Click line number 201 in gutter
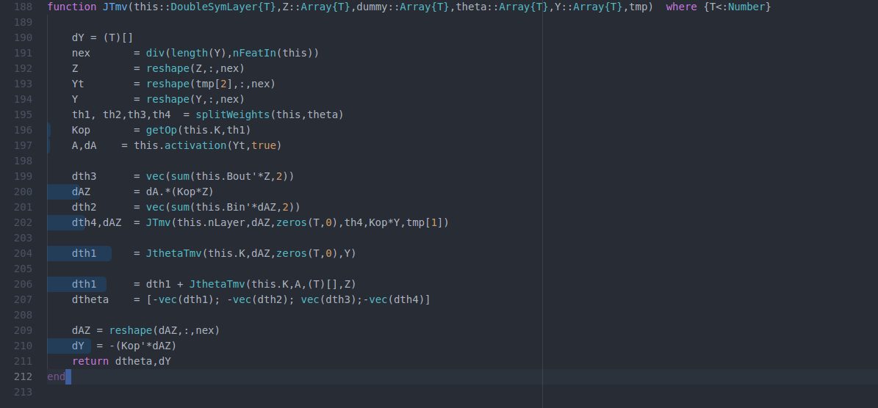The height and width of the screenshot is (408, 878). (x=23, y=207)
